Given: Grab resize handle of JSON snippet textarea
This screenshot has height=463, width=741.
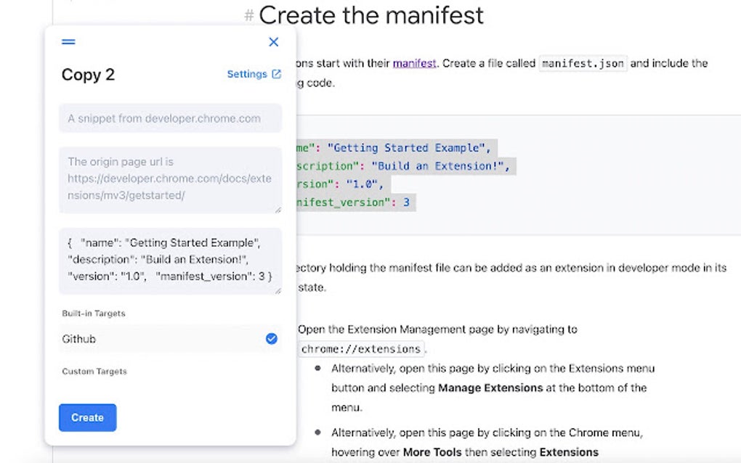Looking at the screenshot, I should click(278, 290).
